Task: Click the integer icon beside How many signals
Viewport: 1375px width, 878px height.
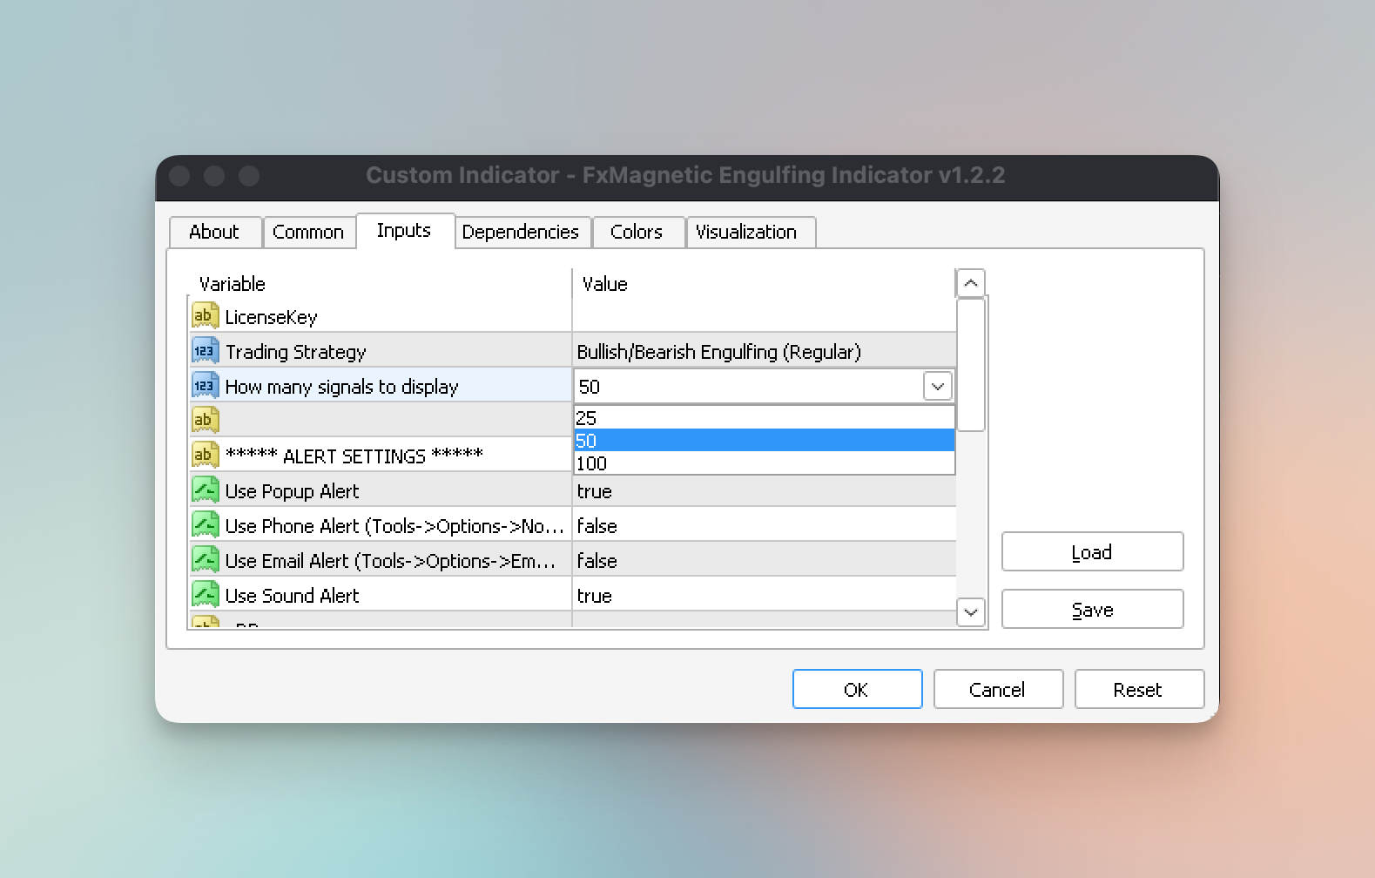Action: pos(205,386)
